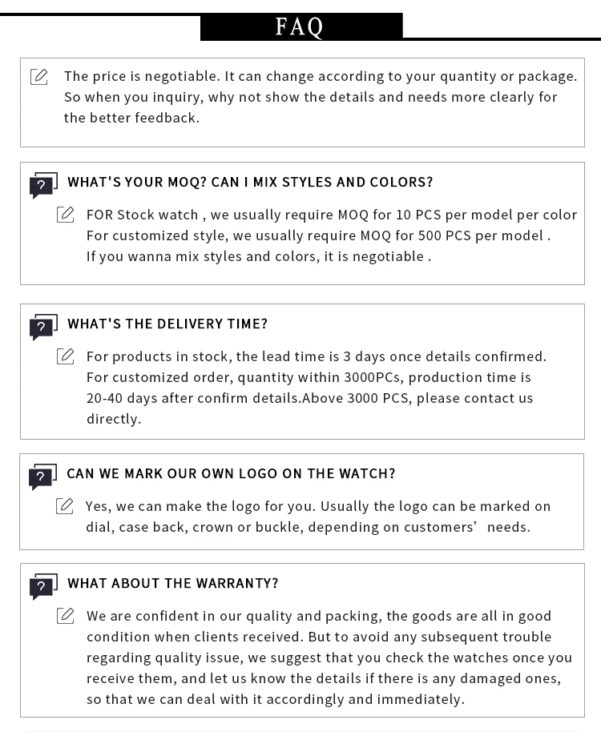The image size is (601, 732).
Task: Click the "WHAT ABOUT THE WARRANTY?" heading
Action: [173, 583]
